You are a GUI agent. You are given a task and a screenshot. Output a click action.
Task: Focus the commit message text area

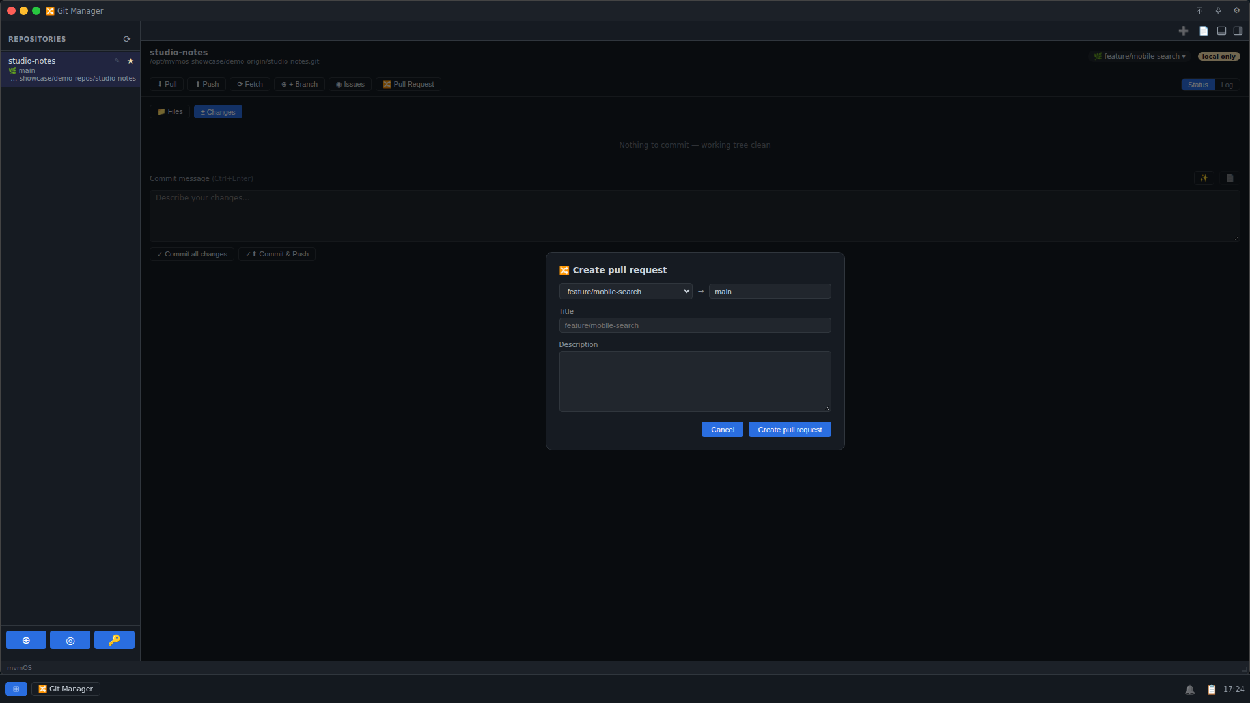(x=695, y=216)
